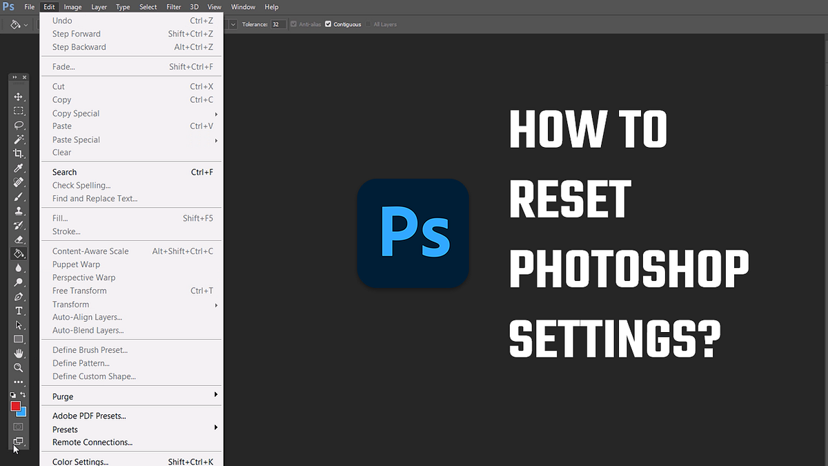Enable the Anti-alias option

click(293, 24)
